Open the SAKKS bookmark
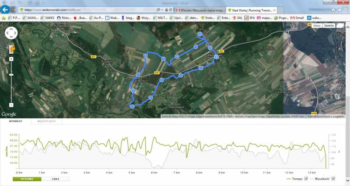350x186 pixels. pyautogui.click(x=47, y=18)
